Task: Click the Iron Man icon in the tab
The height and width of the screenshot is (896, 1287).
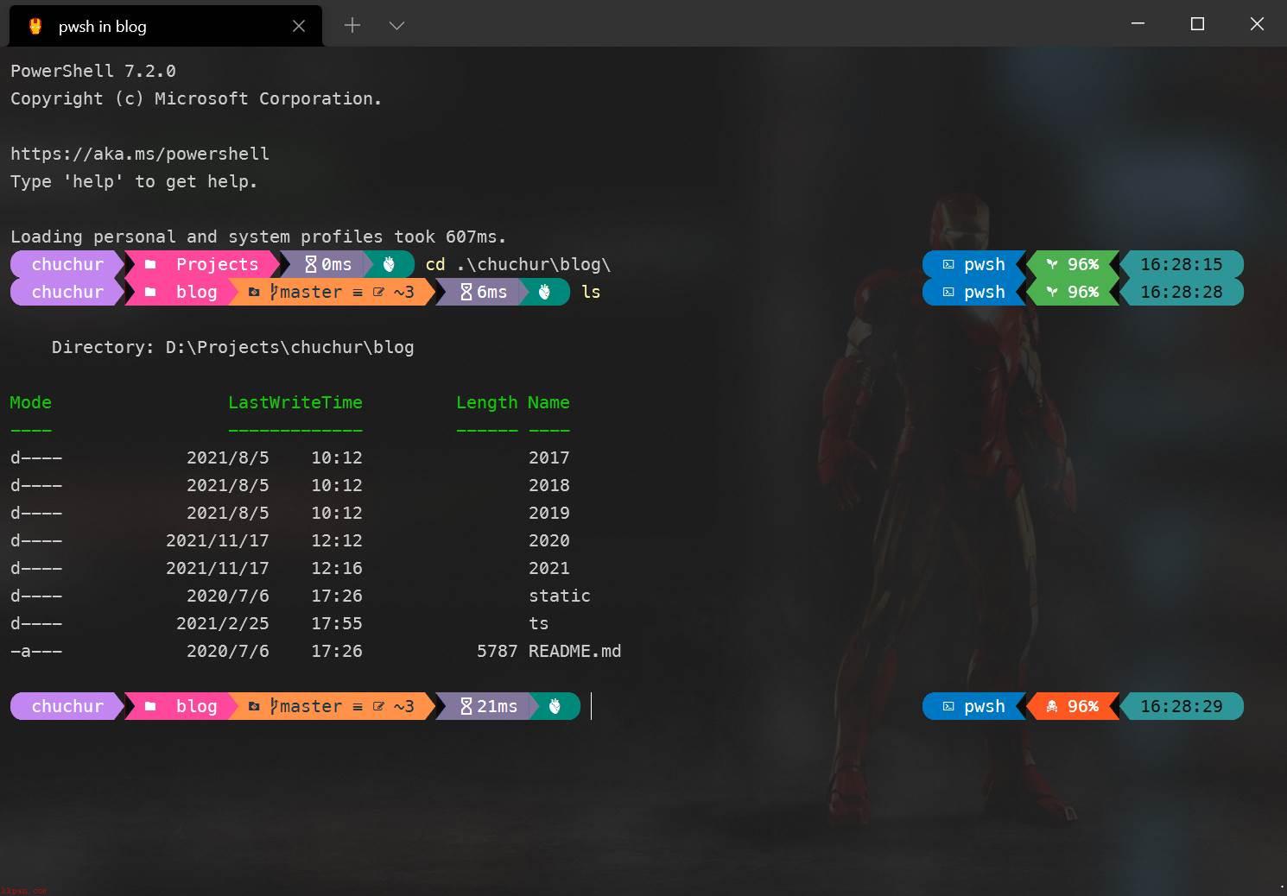Action: (35, 26)
